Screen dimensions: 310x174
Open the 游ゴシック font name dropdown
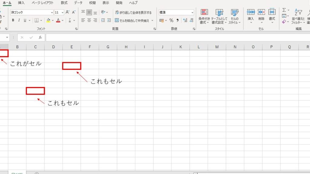tap(52, 12)
